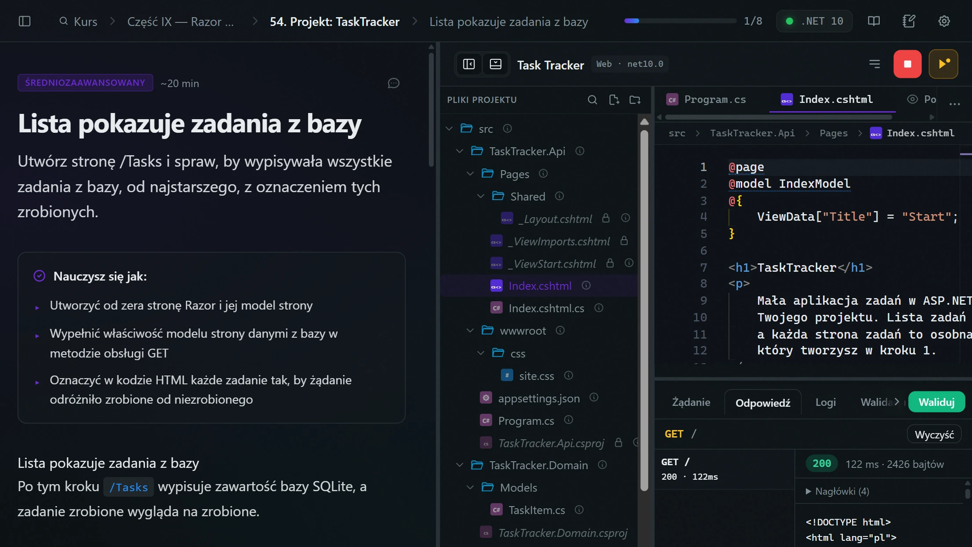Open the Kurs search breadcrumb
Viewport: 972px width, 547px height.
[78, 22]
